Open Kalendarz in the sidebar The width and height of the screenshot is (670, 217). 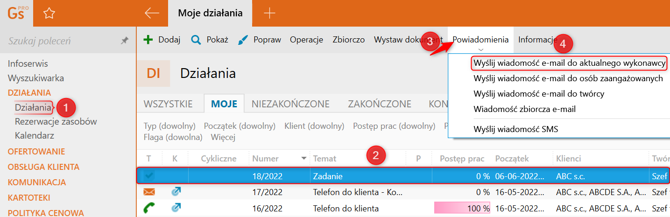point(35,136)
